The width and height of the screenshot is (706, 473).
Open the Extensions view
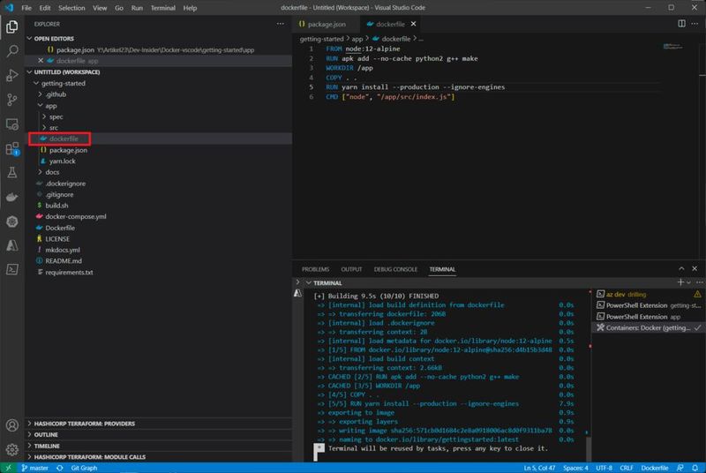(12, 148)
